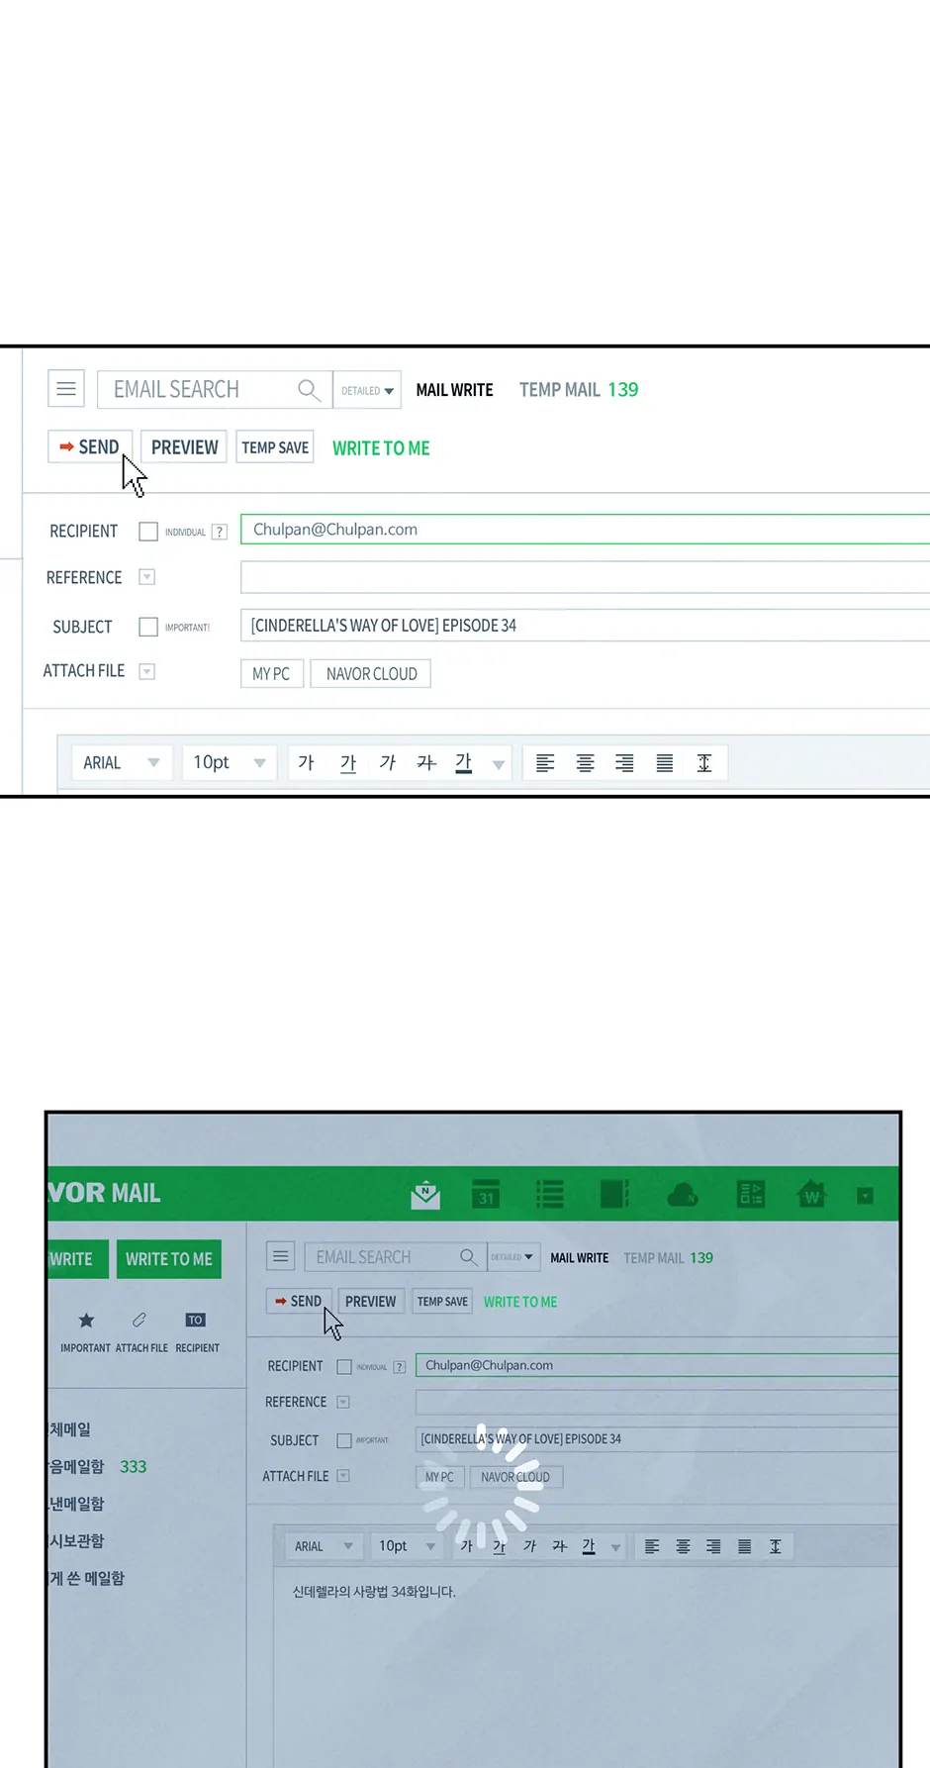Expand the Reference arrow in the white compose form
The image size is (930, 1768).
click(147, 577)
